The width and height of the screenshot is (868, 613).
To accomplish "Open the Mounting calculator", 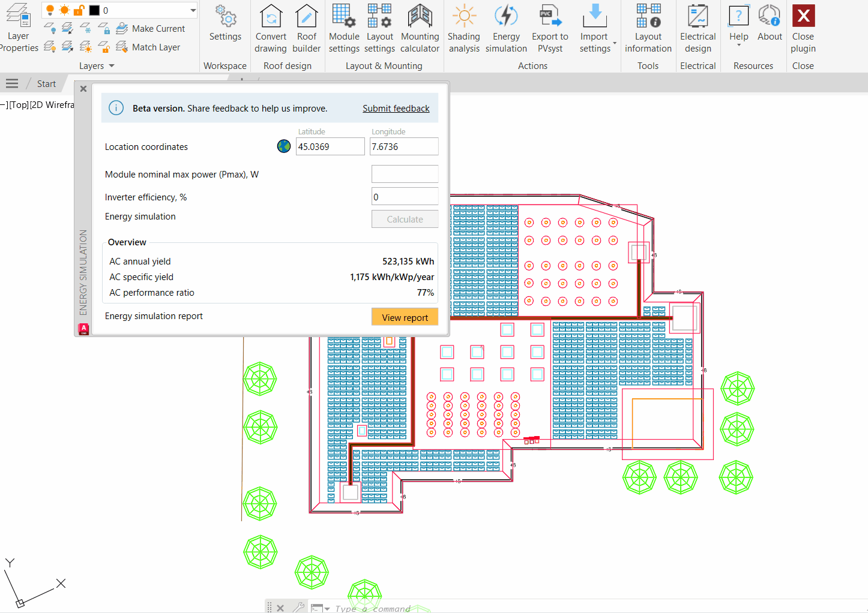I will [x=420, y=28].
